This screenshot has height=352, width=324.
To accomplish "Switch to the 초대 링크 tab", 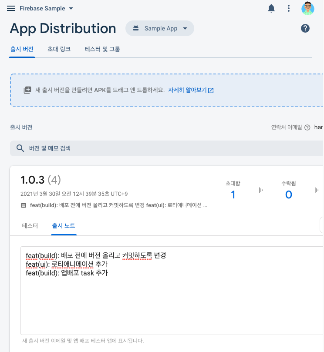I will (59, 49).
